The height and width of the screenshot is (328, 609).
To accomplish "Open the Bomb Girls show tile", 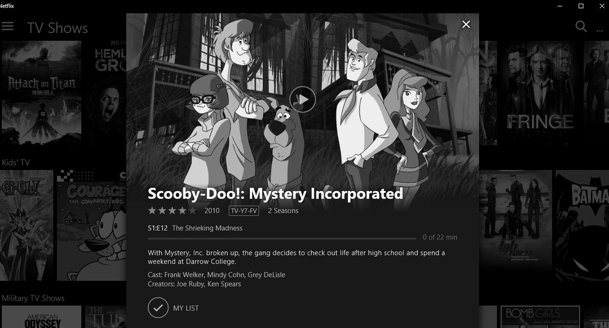I will point(540,317).
